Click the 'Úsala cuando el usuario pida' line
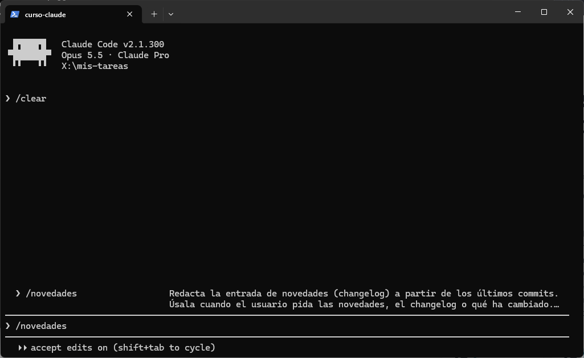The width and height of the screenshot is (584, 358). click(364, 304)
